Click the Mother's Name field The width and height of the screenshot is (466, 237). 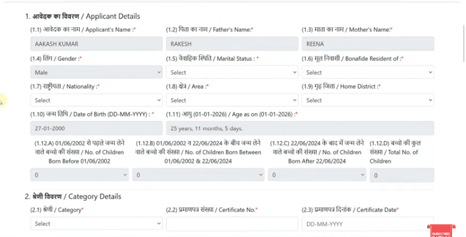pos(367,44)
